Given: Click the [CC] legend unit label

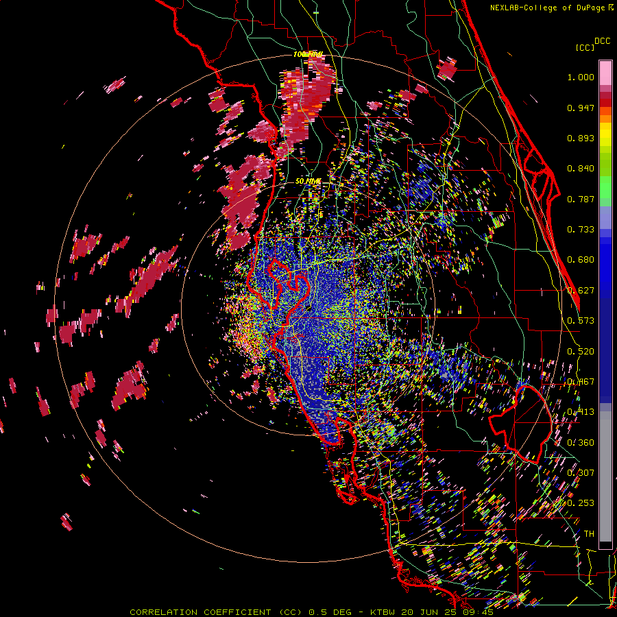Looking at the screenshot, I should point(585,47).
